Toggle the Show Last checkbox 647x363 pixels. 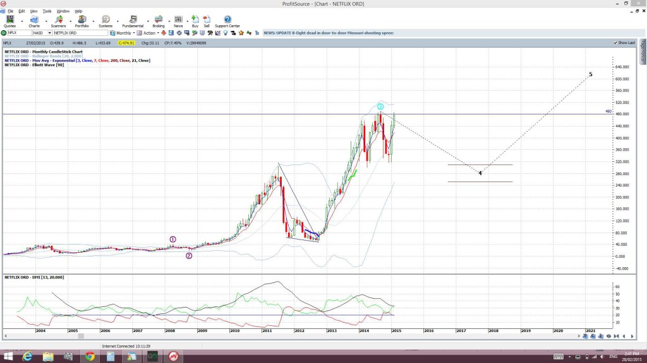[615, 43]
